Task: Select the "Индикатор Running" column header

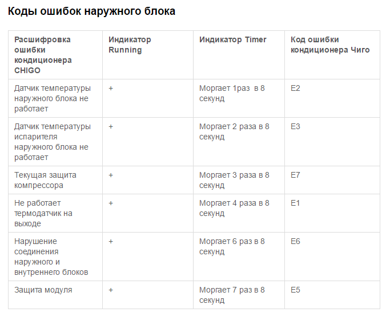Action: [x=130, y=45]
